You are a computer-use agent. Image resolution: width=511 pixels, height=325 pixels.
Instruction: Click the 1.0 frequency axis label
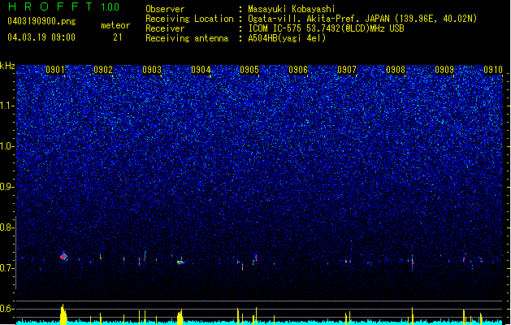click(x=7, y=146)
